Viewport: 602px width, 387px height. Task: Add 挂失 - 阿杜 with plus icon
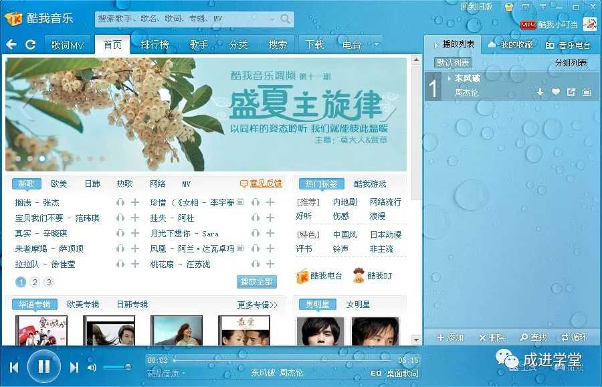coord(270,218)
